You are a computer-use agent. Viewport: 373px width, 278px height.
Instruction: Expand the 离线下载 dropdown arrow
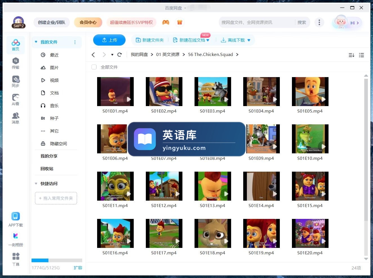click(249, 40)
